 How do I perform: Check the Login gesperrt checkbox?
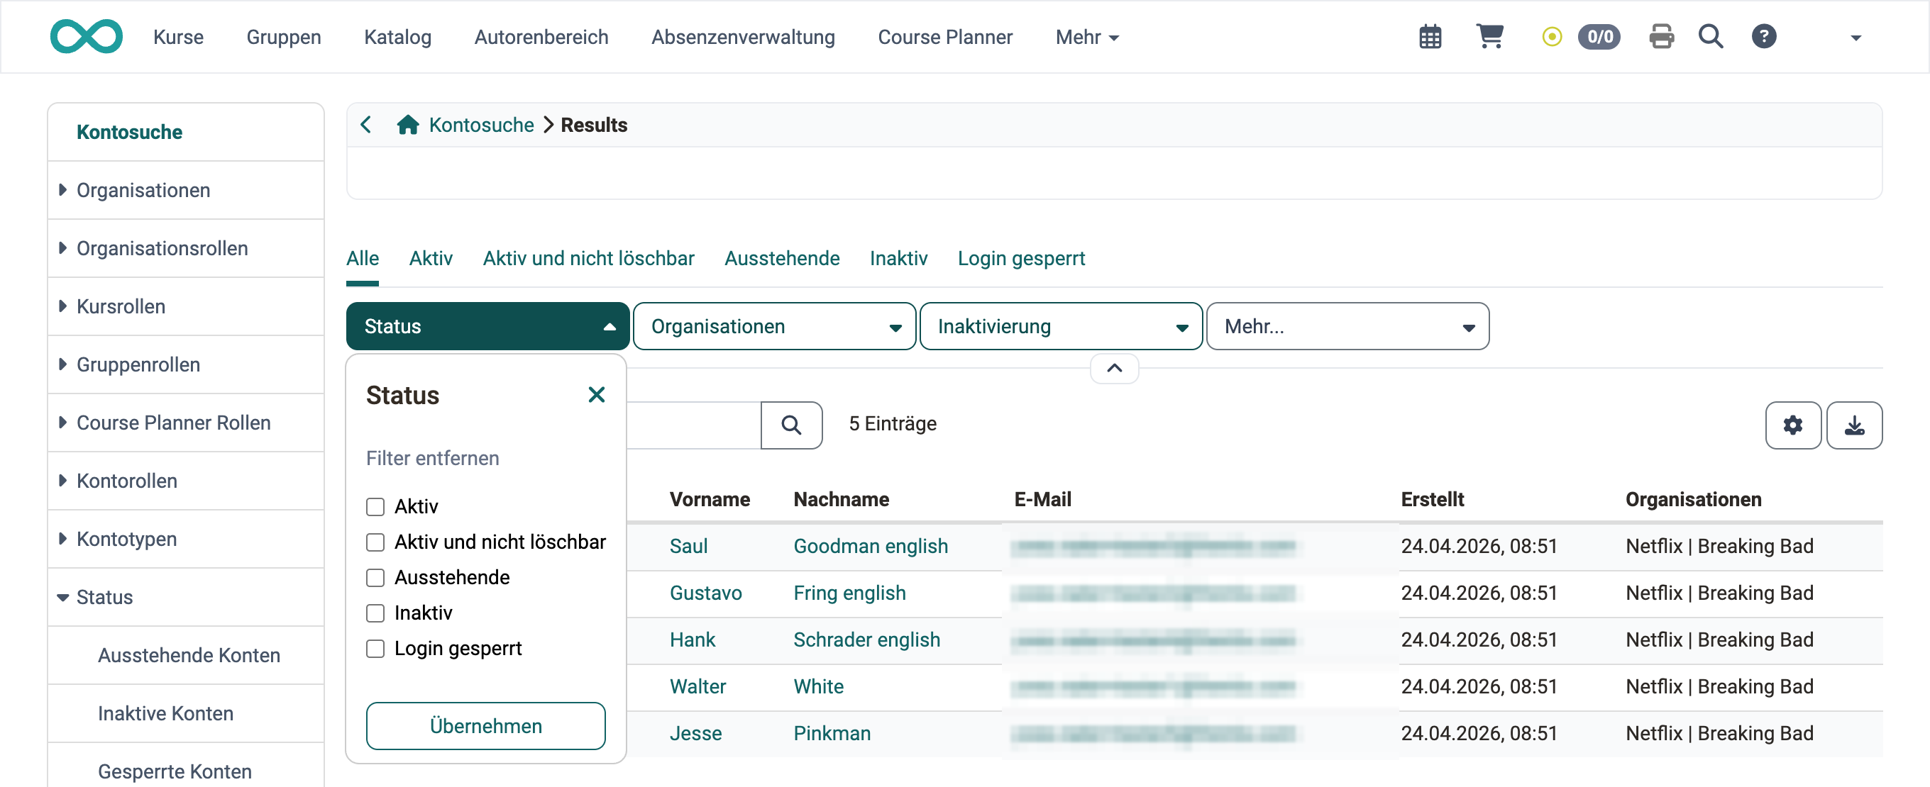[x=375, y=649]
